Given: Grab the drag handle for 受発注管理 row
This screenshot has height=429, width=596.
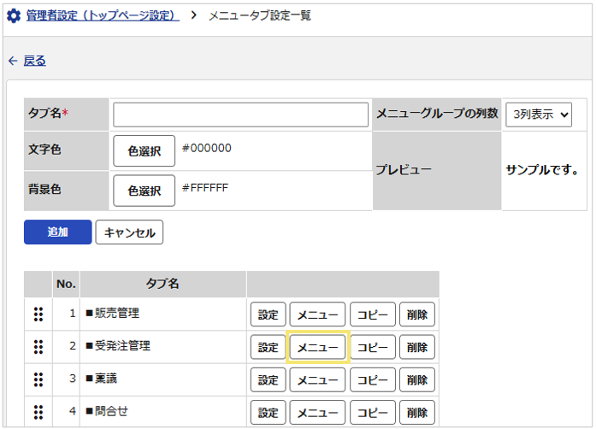Looking at the screenshot, I should pos(38,347).
